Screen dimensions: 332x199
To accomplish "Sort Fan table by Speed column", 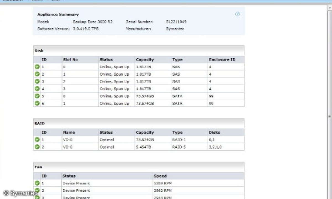I will (x=160, y=176).
